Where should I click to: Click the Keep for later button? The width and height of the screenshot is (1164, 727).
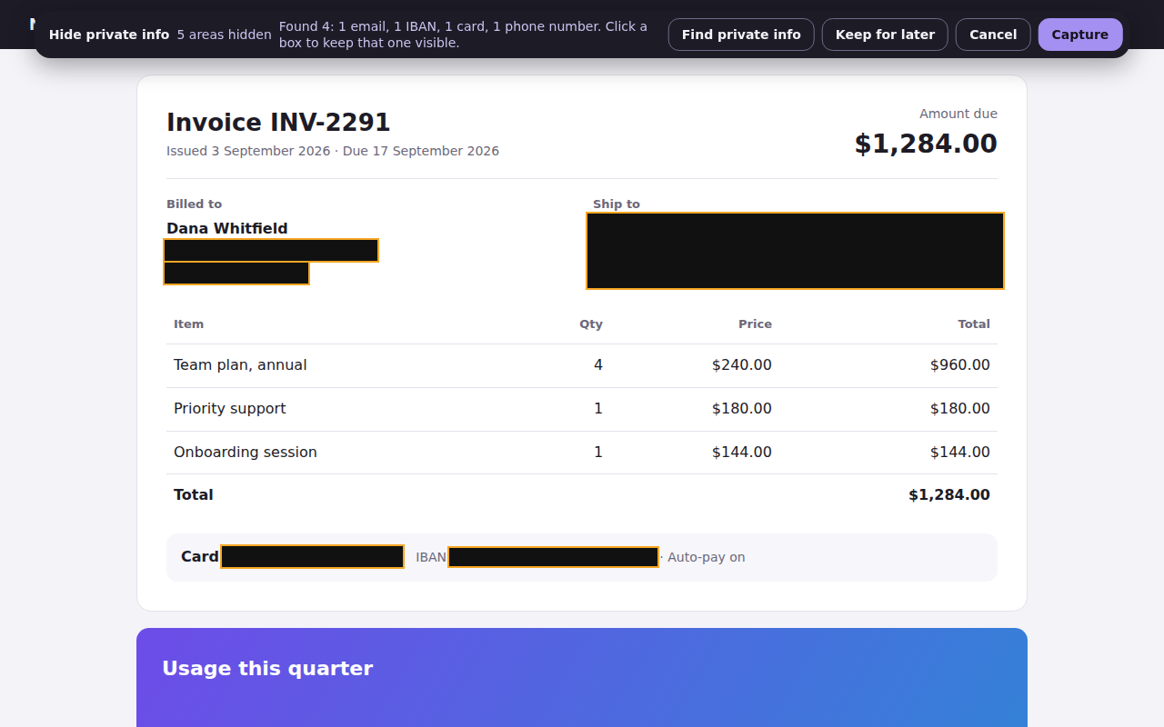click(885, 35)
